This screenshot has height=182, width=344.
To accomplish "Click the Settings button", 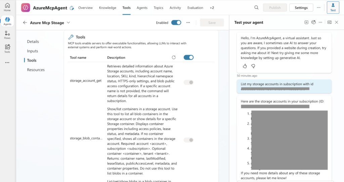I will (301, 8).
